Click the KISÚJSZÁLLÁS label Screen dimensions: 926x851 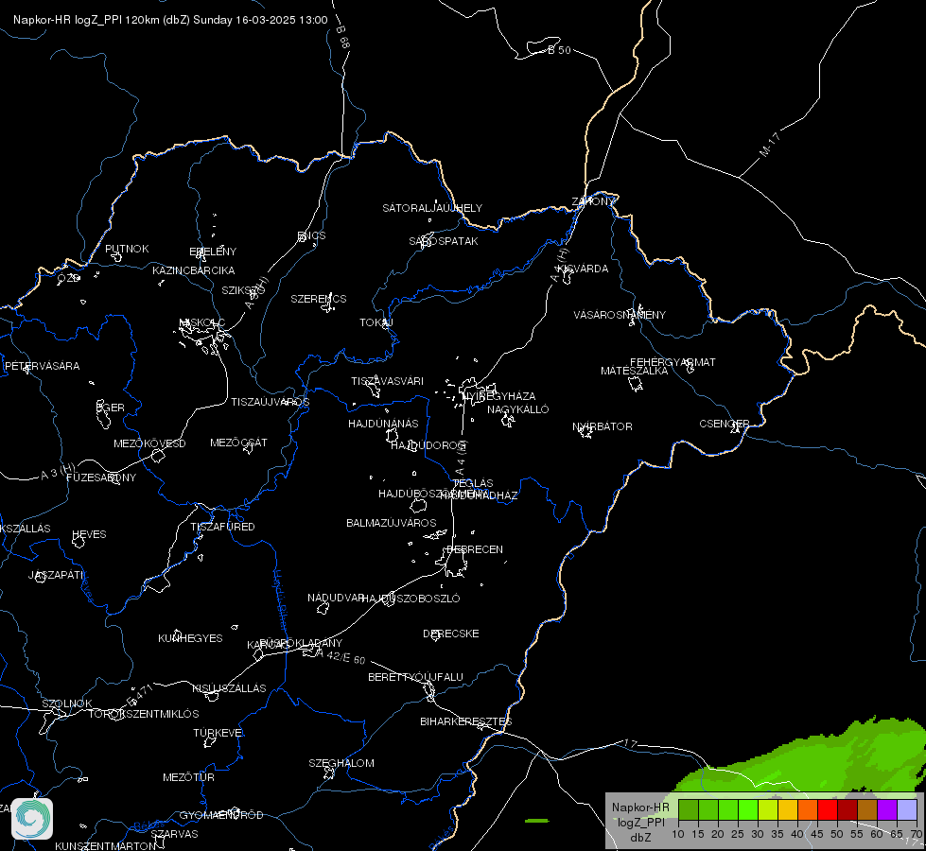tap(229, 688)
